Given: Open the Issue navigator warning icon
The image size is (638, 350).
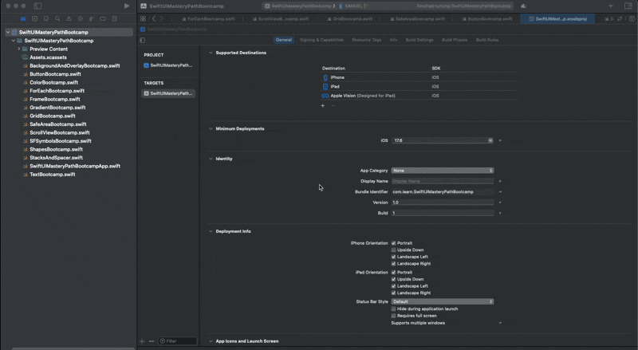Looking at the screenshot, I should [69, 18].
